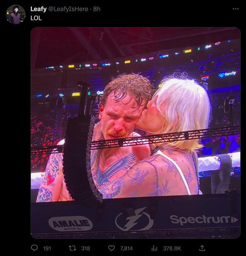Click the fansly sign in the photo

click(x=227, y=74)
